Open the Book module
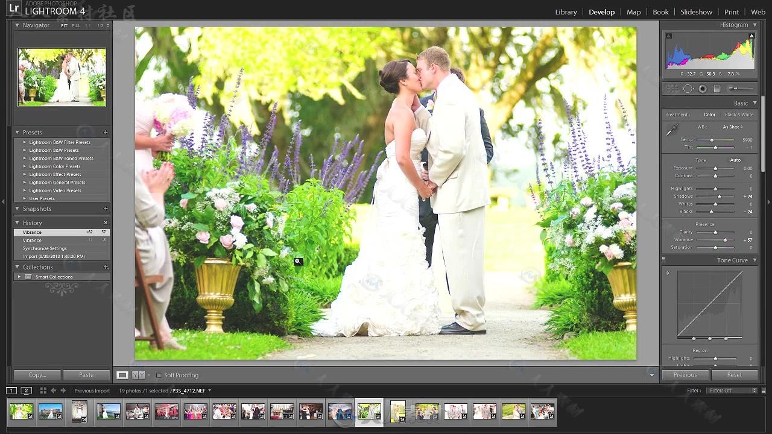772x434 pixels. (660, 11)
